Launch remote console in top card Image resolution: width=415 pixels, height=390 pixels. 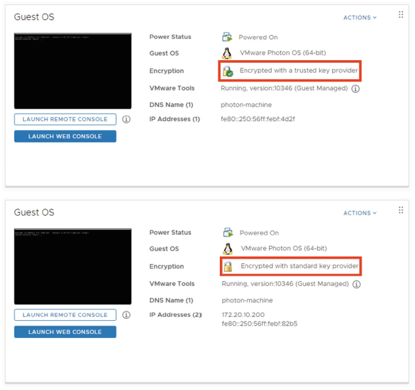65,119
